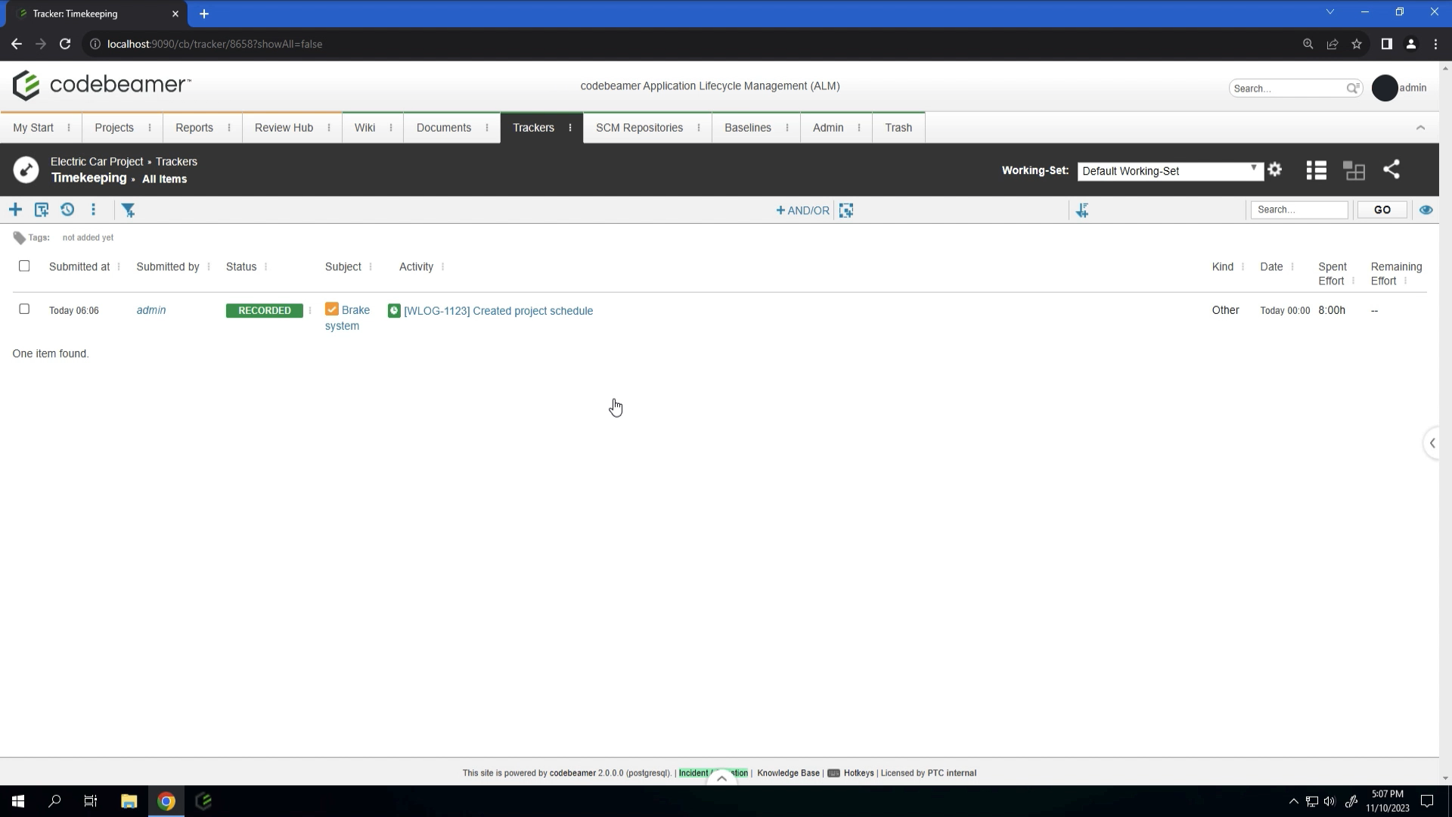Click the share icon in header
Image resolution: width=1452 pixels, height=817 pixels.
[1391, 169]
